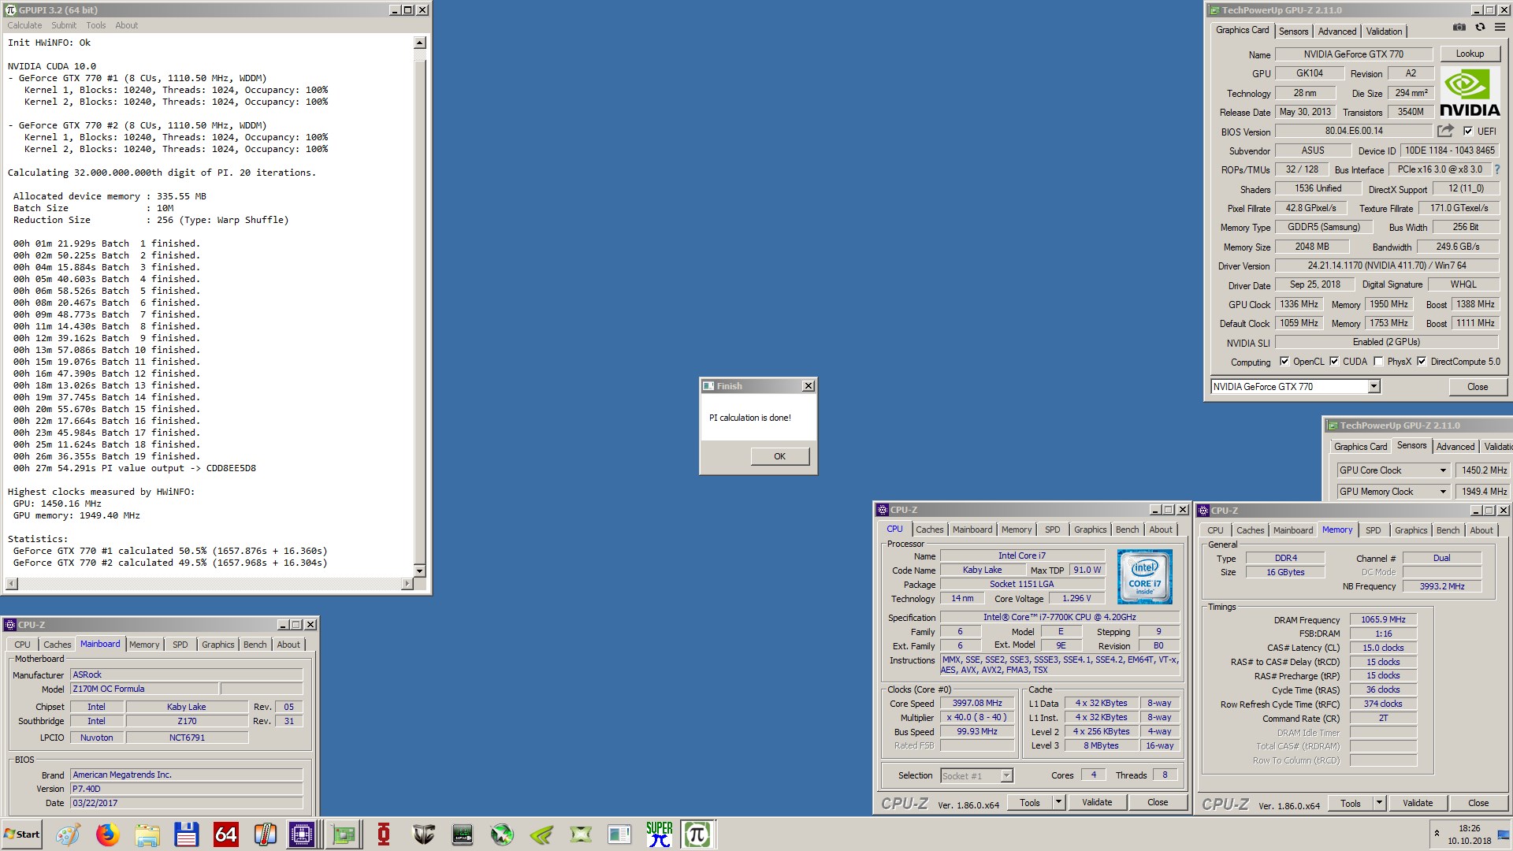This screenshot has height=851, width=1513.
Task: Open Windows Explorer folder icon in the taskbar
Action: point(147,834)
